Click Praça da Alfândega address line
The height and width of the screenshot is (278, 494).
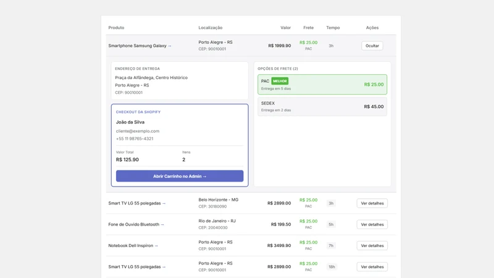(151, 78)
